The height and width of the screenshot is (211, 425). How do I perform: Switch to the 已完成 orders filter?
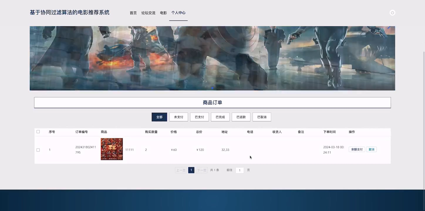220,117
